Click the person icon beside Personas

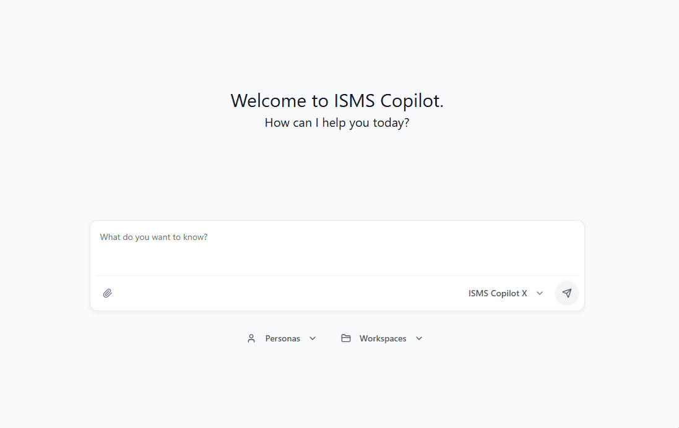tap(251, 338)
